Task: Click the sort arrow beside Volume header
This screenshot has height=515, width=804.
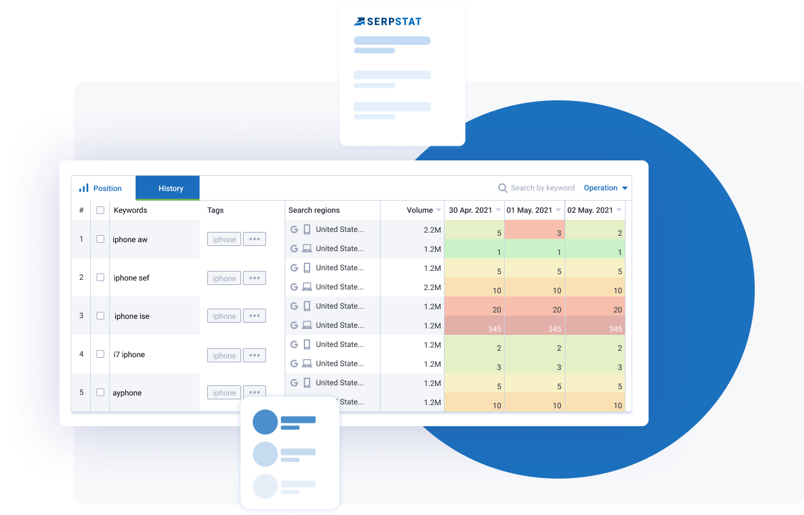Action: 438,210
